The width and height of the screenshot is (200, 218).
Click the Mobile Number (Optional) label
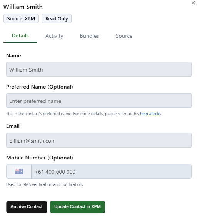point(40,158)
